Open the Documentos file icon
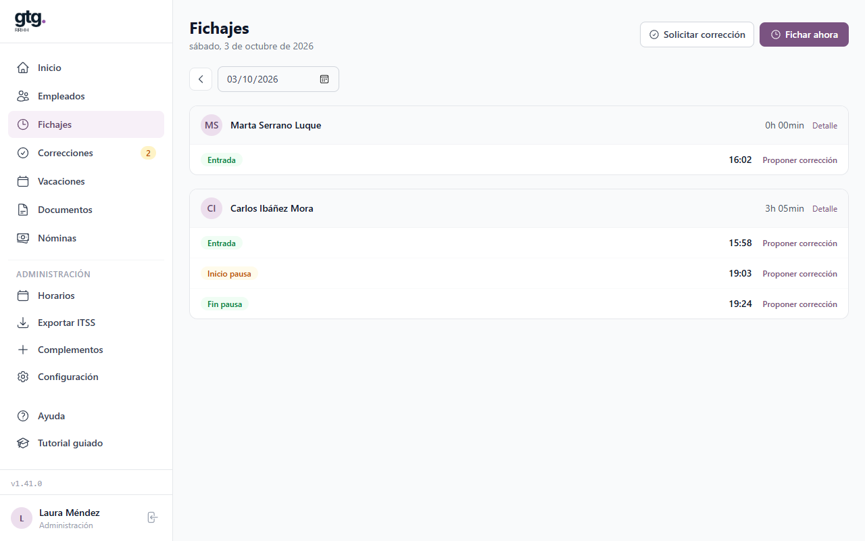865x541 pixels. click(23, 210)
